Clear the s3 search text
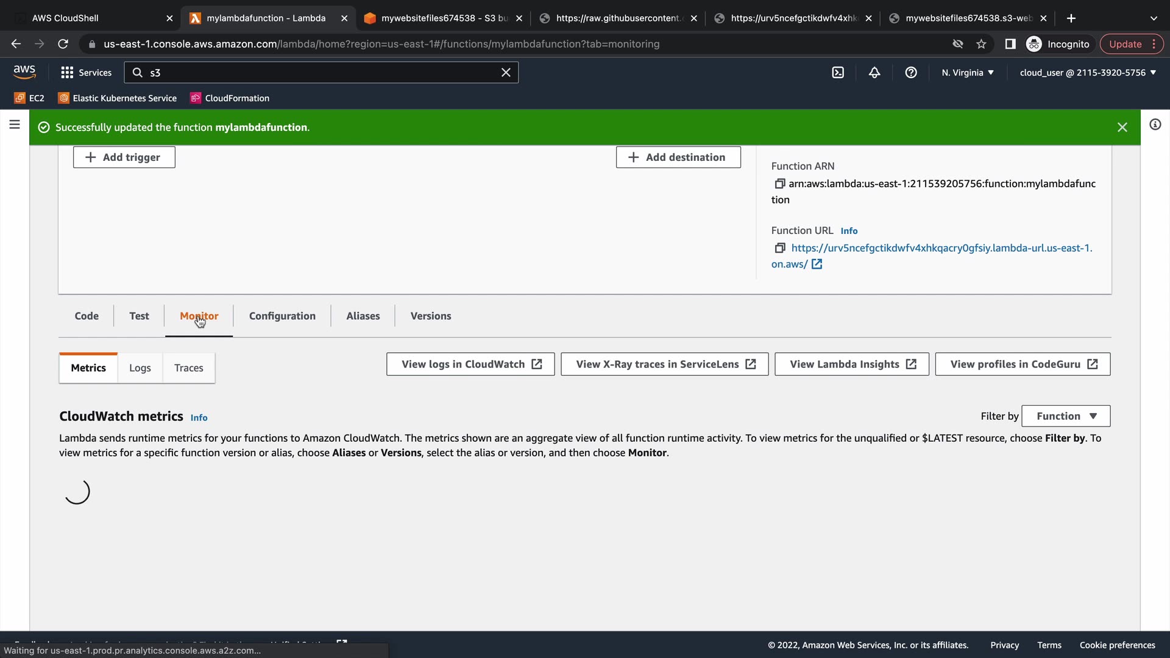Viewport: 1170px width, 658px height. (506, 73)
